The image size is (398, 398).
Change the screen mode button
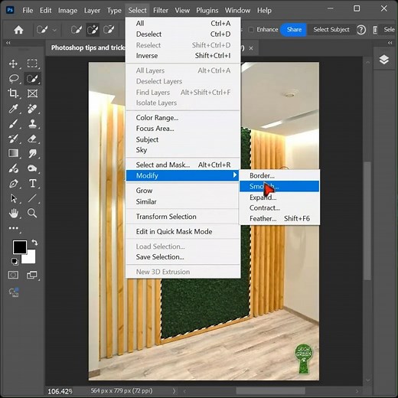[x=32, y=275]
